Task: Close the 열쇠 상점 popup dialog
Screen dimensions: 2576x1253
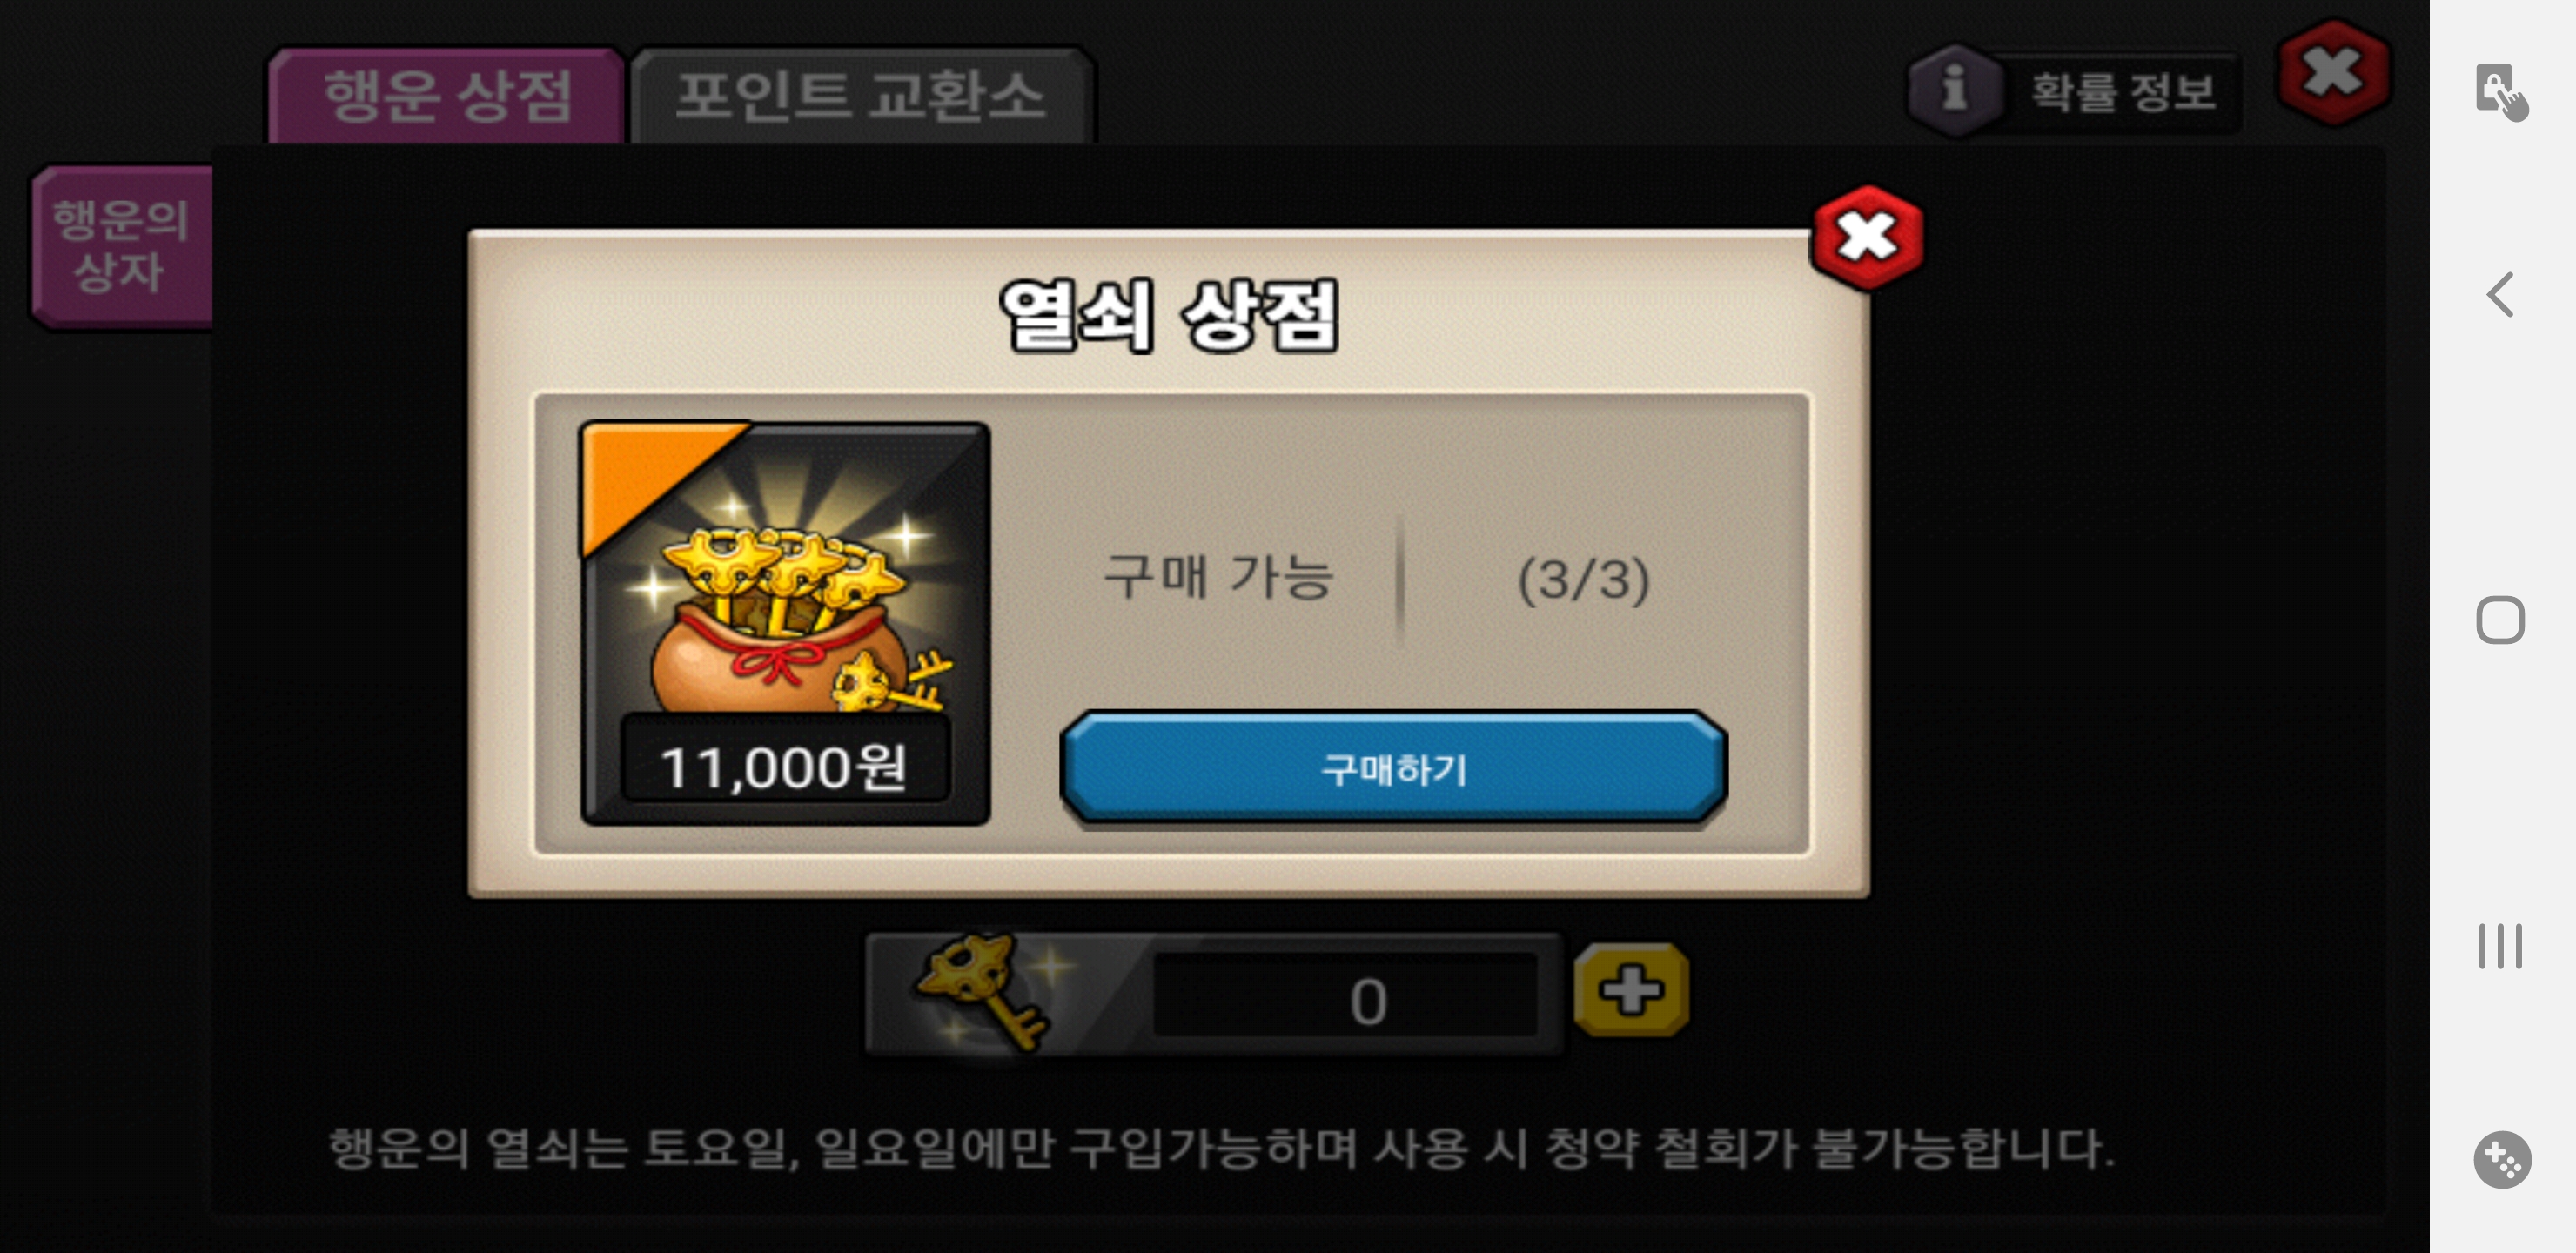Action: point(1867,238)
